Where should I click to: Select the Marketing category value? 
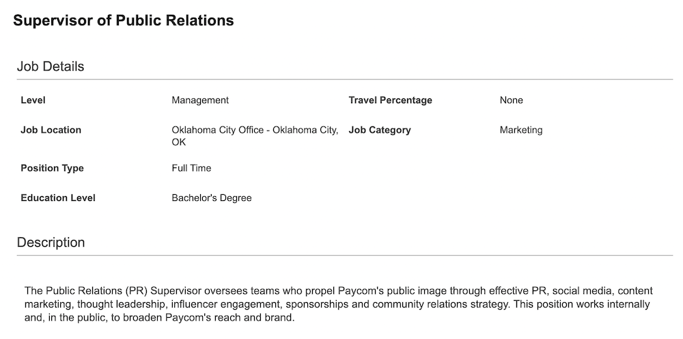coord(521,130)
